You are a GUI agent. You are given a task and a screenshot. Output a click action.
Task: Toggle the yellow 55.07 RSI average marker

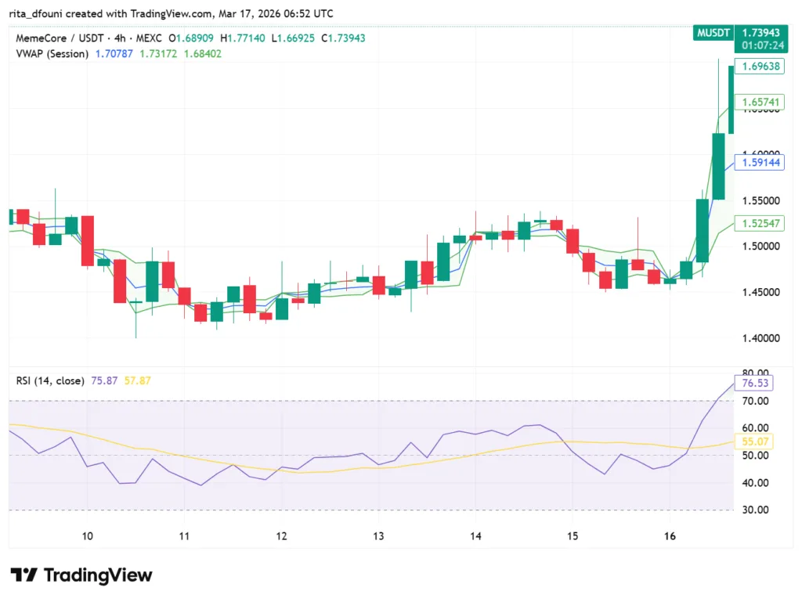point(754,442)
